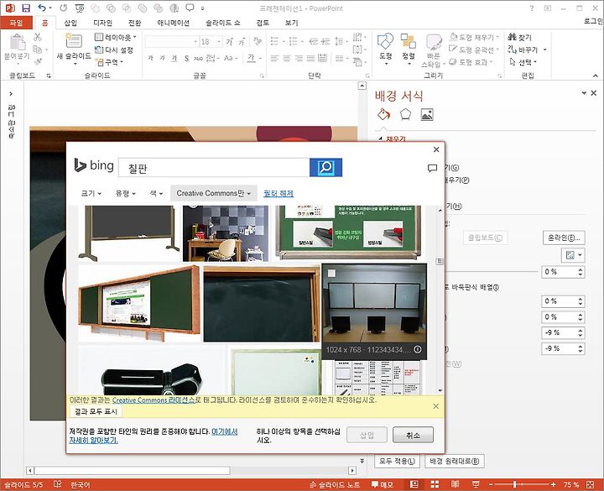The width and height of the screenshot is (604, 491).
Task: Click the Bing search box containing 칠판
Action: click(x=214, y=167)
